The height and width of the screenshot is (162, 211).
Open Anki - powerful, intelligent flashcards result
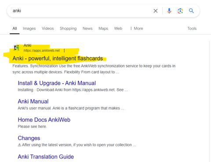[x=58, y=58]
